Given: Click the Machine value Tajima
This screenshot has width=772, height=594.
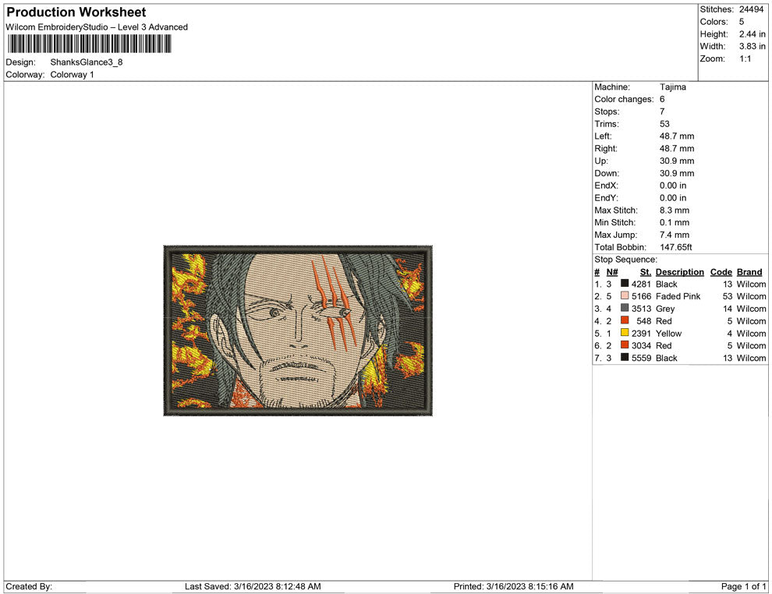Looking at the screenshot, I should point(672,87).
